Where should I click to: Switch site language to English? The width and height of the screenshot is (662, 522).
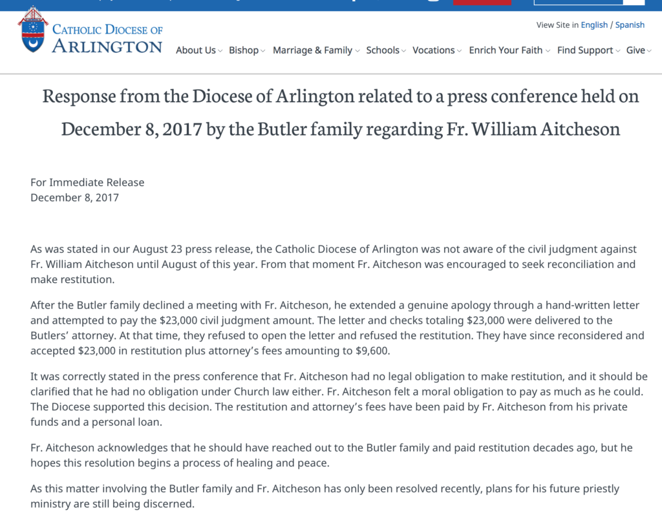[x=594, y=25]
